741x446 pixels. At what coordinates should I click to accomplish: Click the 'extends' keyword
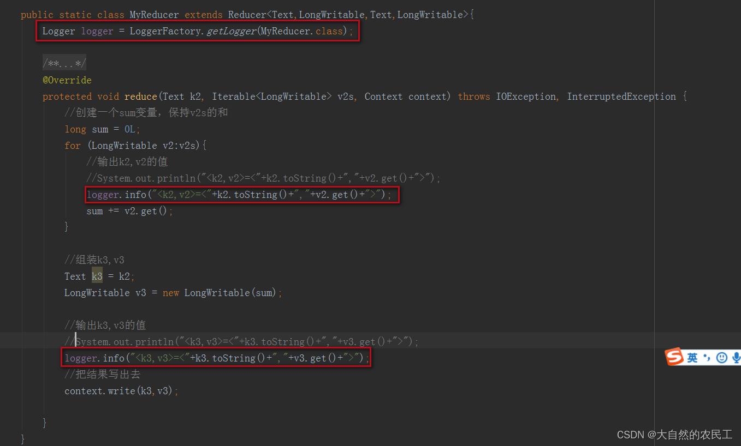tap(204, 15)
